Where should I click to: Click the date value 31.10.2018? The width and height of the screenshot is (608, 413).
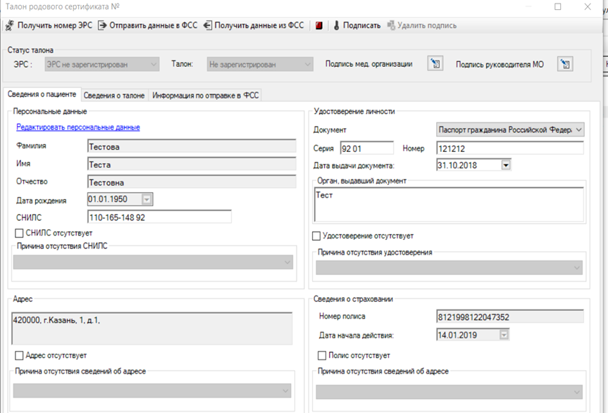(x=457, y=165)
